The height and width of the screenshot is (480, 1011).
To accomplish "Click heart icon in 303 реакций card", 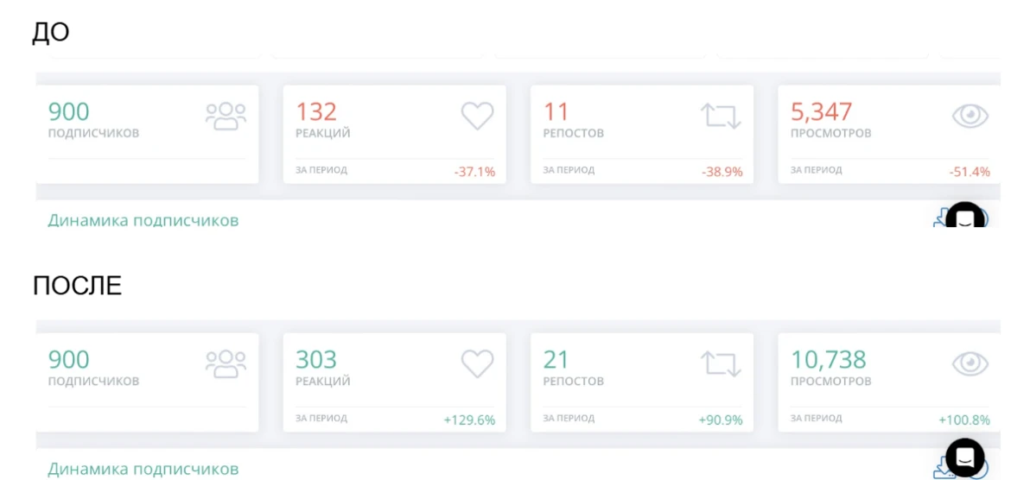I will point(477,363).
